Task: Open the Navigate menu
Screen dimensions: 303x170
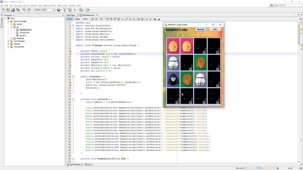Action: click(x=18, y=6)
